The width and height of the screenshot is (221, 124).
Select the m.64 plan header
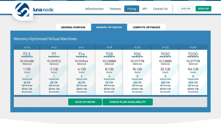[x=193, y=47]
